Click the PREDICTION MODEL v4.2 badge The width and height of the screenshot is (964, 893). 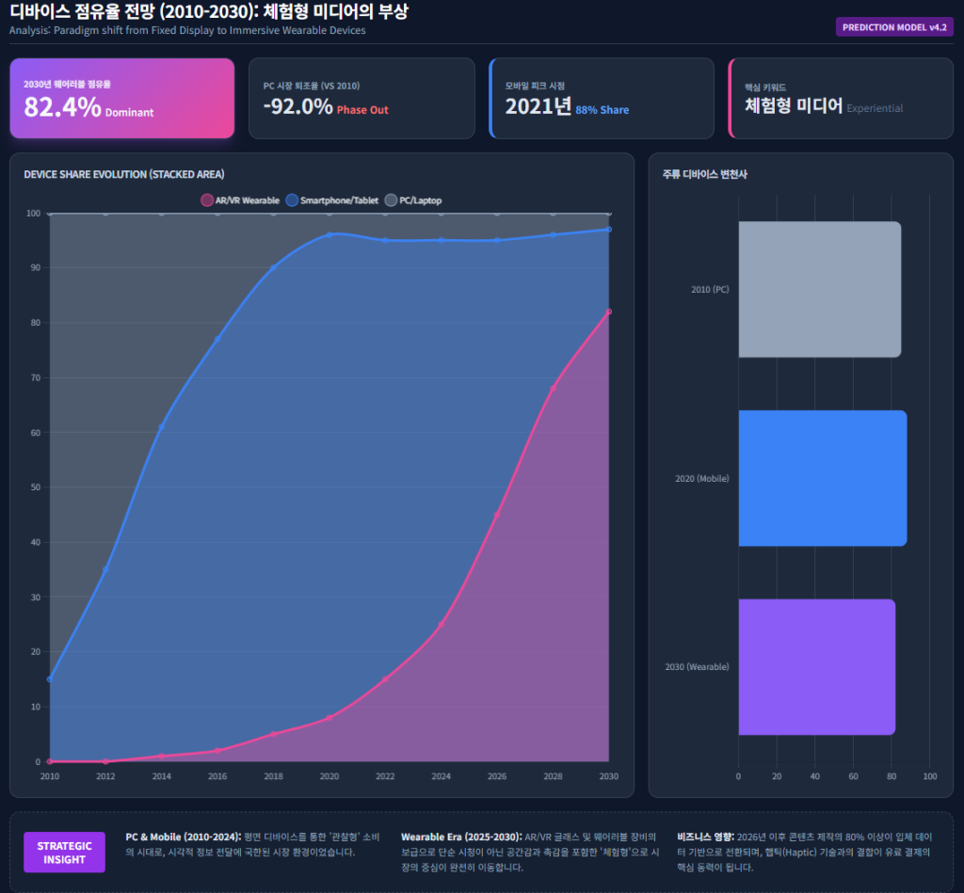[893, 27]
